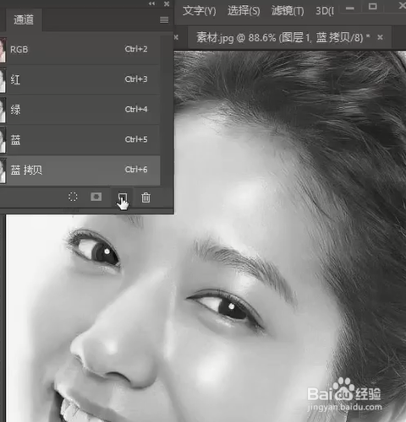Open the 滤镜(T) menu
The image size is (406, 422).
pos(288,11)
